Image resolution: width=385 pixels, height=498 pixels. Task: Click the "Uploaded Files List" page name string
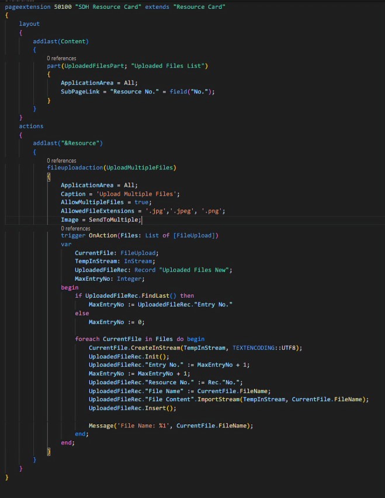point(168,66)
